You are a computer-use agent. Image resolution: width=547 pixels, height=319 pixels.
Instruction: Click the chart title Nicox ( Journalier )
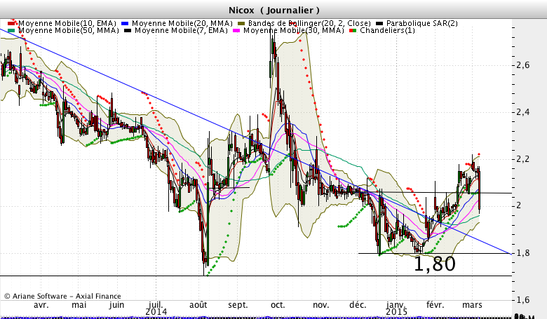(273, 10)
